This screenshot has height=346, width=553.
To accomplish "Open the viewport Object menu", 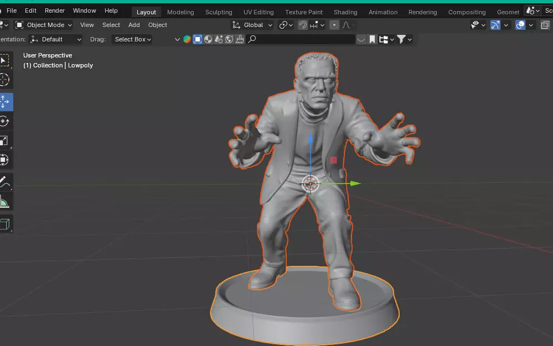I will click(158, 25).
